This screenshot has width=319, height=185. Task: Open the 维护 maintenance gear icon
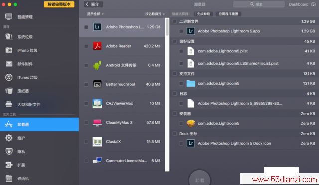tap(9, 138)
